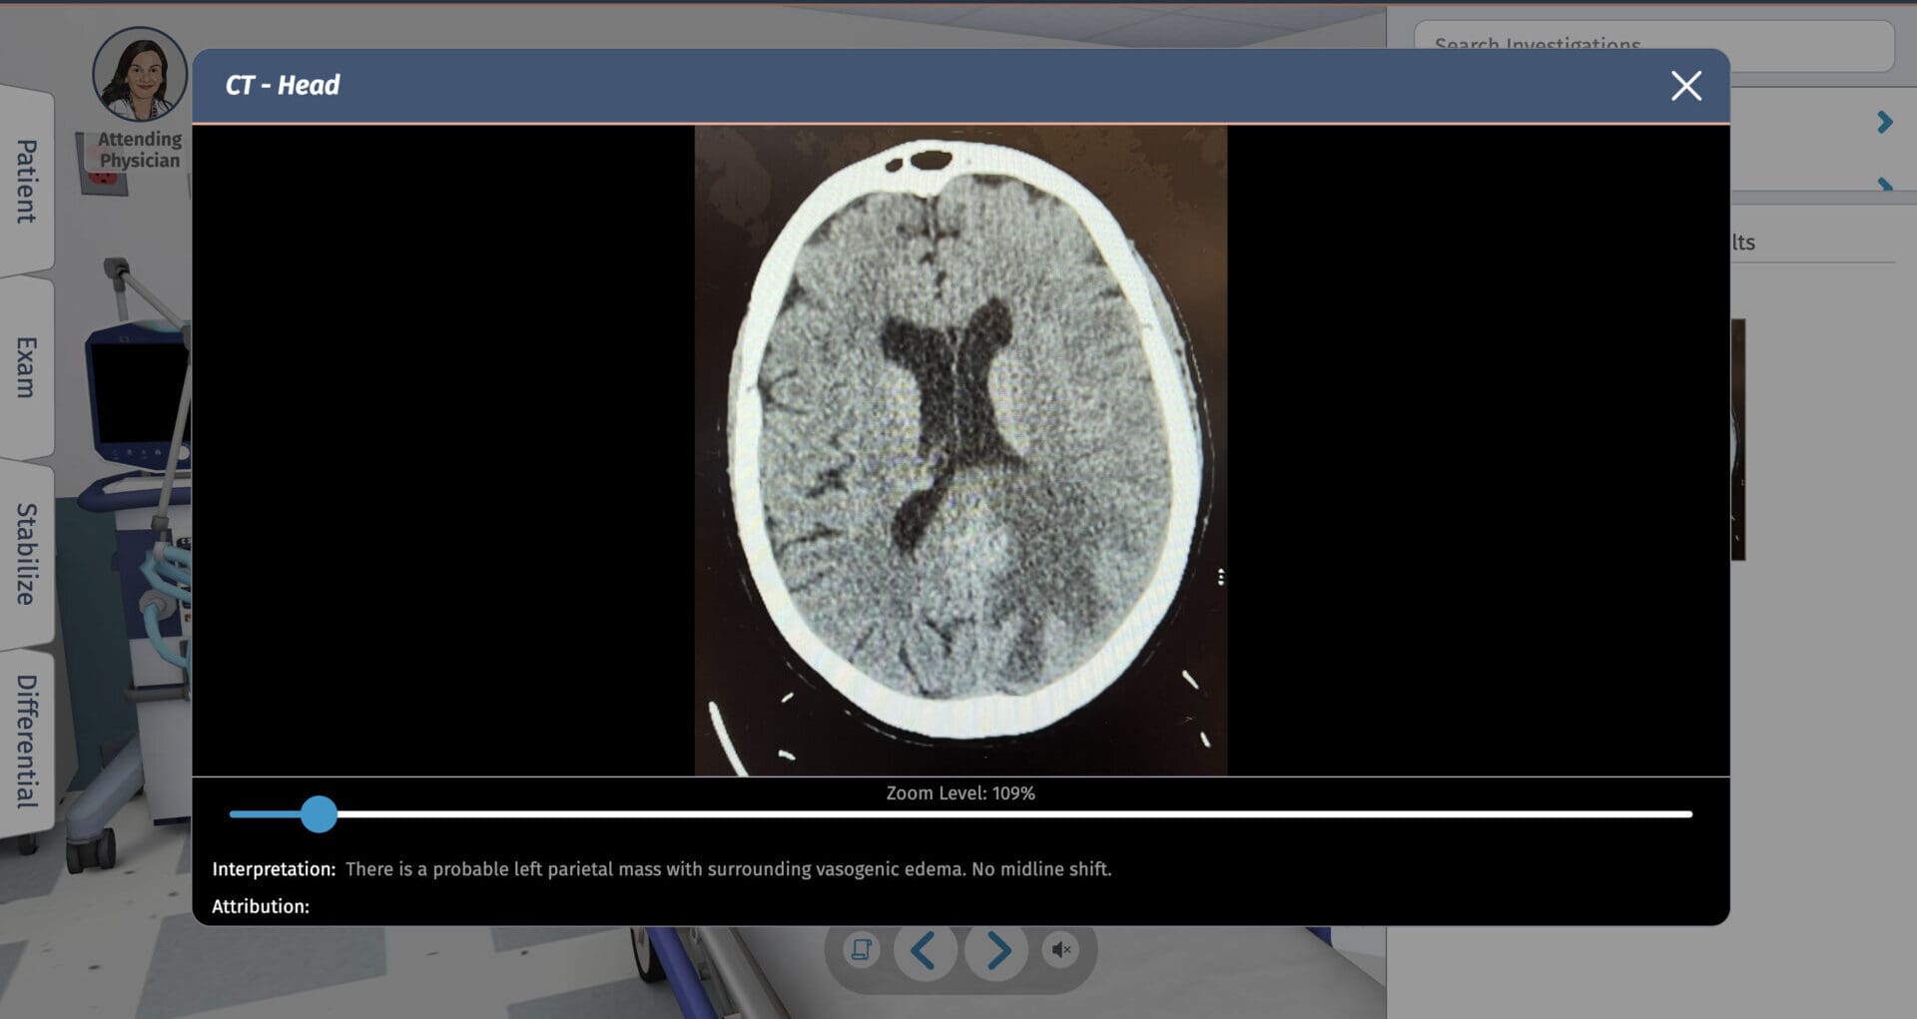Click the right navigation arrow icon
1917x1019 pixels.
click(x=996, y=951)
